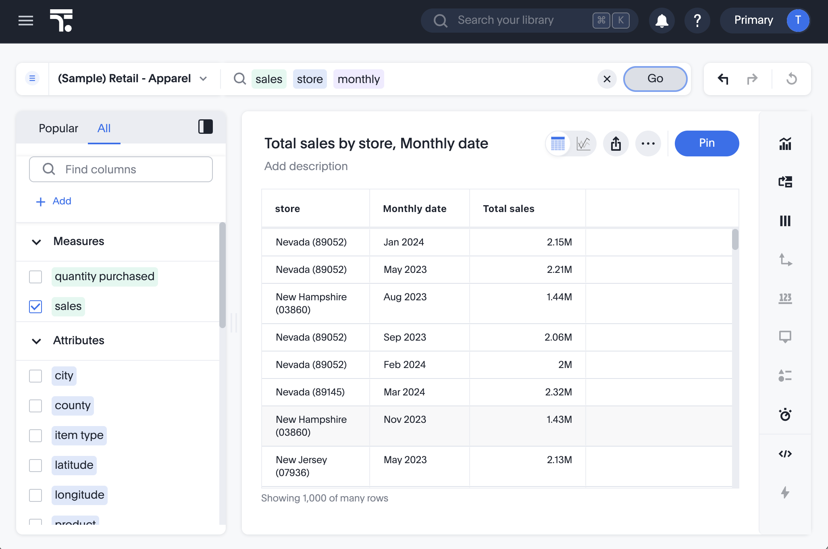
Task: Click the Nov 2023 date cell
Action: [419, 426]
